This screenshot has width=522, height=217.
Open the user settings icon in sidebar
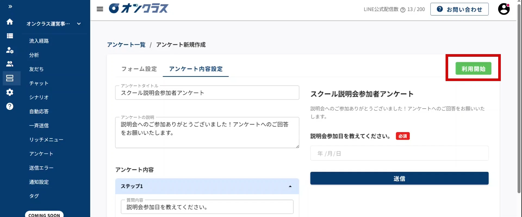(10, 50)
